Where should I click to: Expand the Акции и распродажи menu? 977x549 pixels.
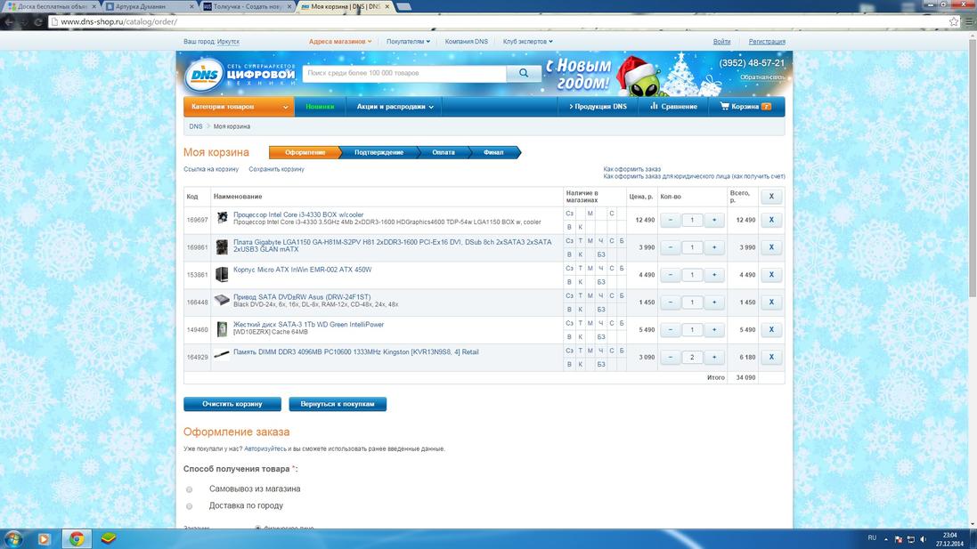coord(395,107)
